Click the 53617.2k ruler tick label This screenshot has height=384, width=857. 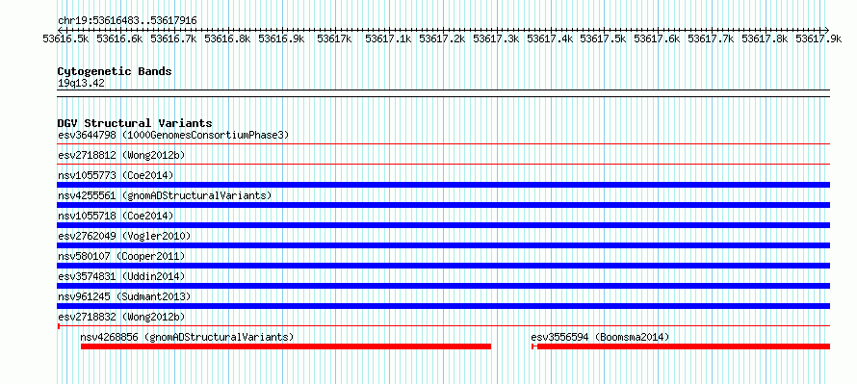coord(442,38)
